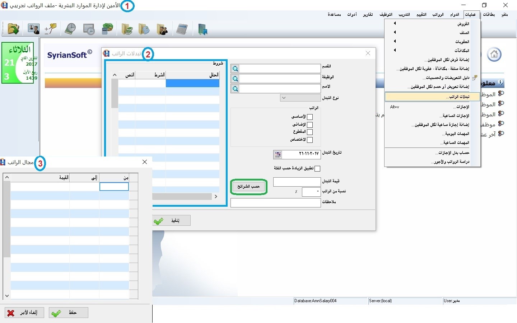
Task: Click the up arrow of شروط grid scrollbar
Action: tap(115, 75)
